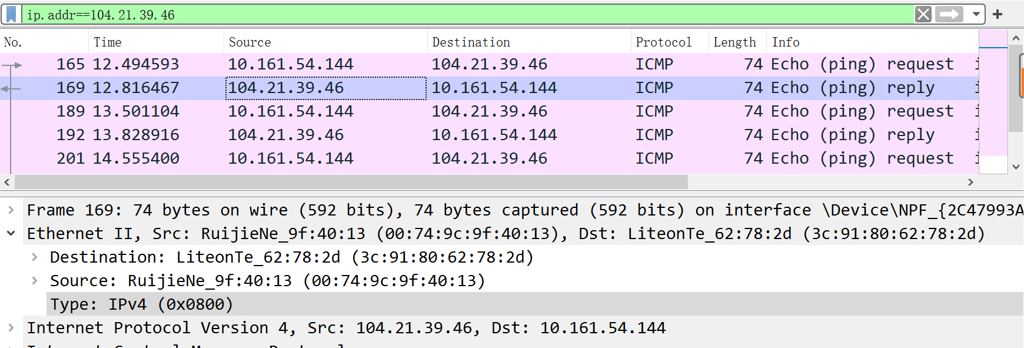Viewport: 1024px width, 348px height.
Task: Expand the Destination LiteonTe_62:78:2d entry
Action: click(34, 257)
